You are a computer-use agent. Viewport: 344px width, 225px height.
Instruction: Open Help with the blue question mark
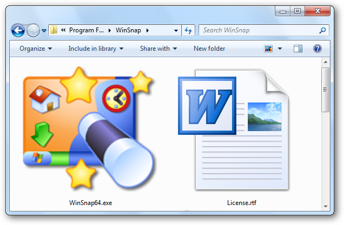click(317, 49)
